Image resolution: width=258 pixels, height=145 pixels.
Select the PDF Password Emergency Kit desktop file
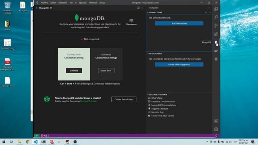8,64
